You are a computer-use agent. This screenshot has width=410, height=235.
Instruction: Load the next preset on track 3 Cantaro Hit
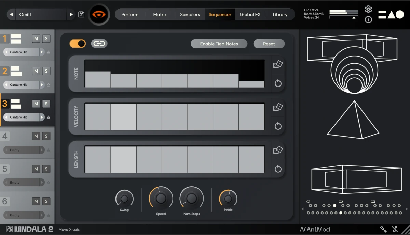point(42,117)
